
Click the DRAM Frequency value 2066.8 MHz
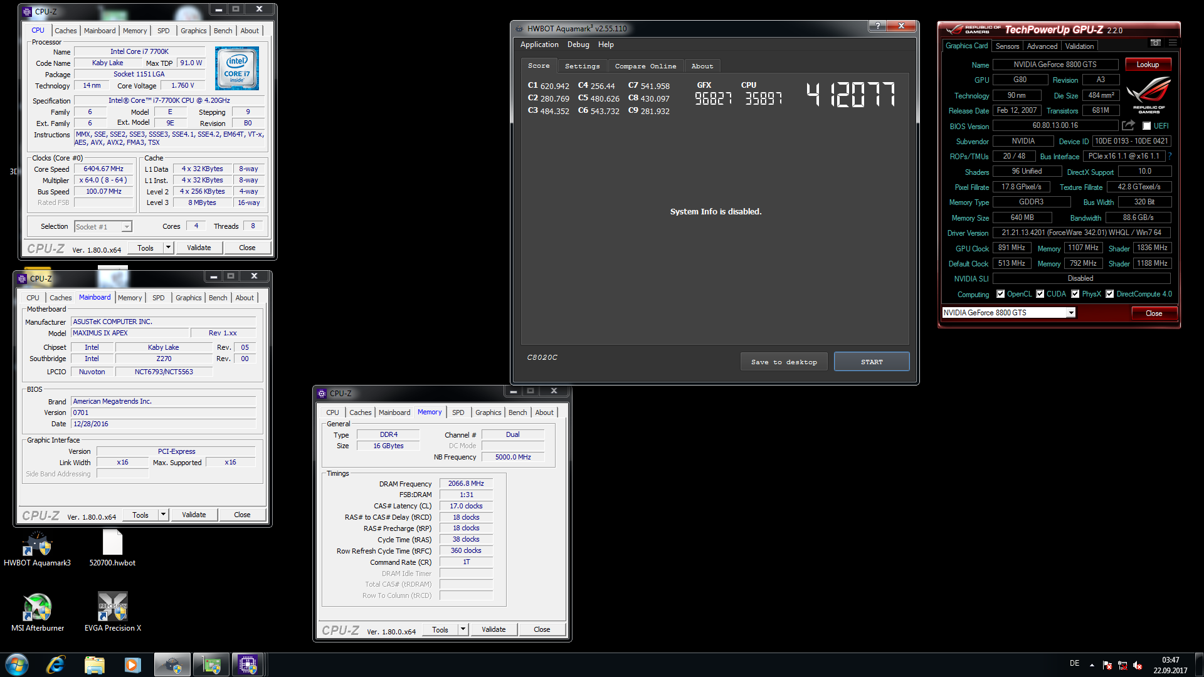point(466,484)
